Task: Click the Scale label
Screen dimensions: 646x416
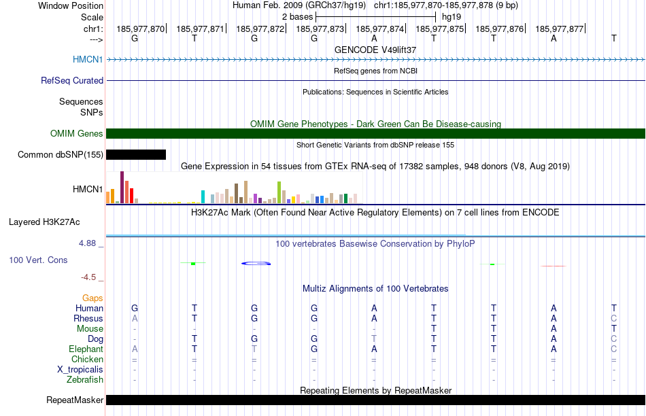Action: [x=92, y=17]
